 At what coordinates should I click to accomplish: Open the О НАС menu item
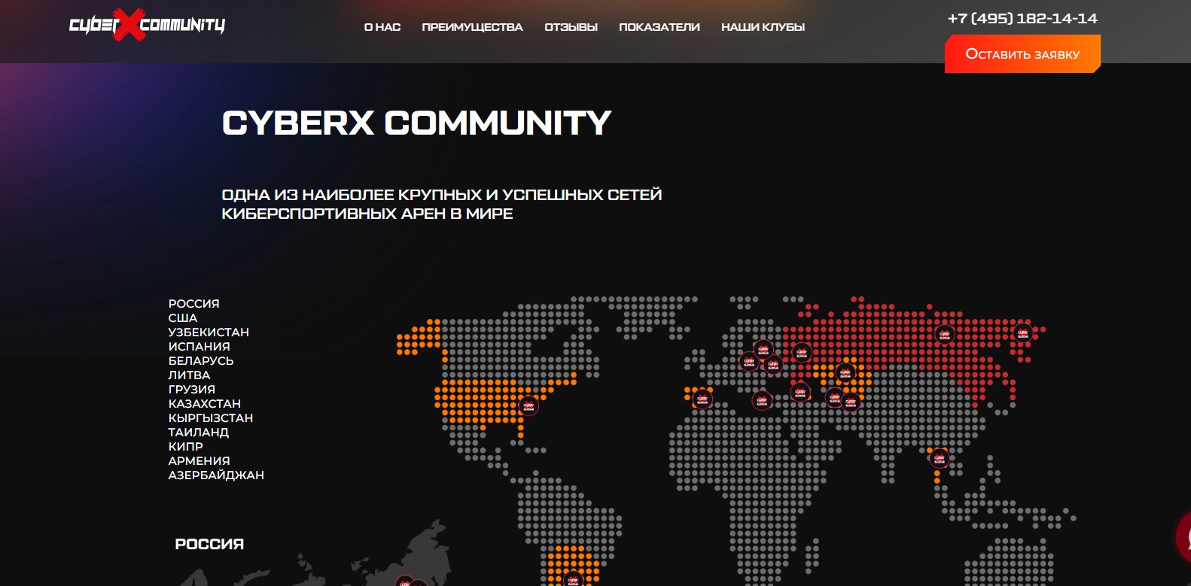pyautogui.click(x=382, y=27)
